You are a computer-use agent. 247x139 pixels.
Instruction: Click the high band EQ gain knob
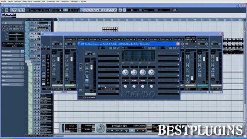click(x=151, y=72)
